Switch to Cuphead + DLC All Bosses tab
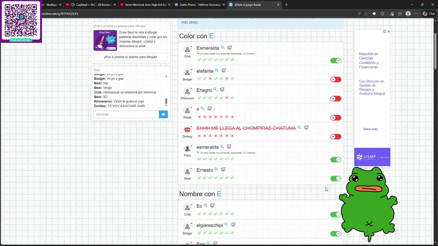 tap(91, 5)
